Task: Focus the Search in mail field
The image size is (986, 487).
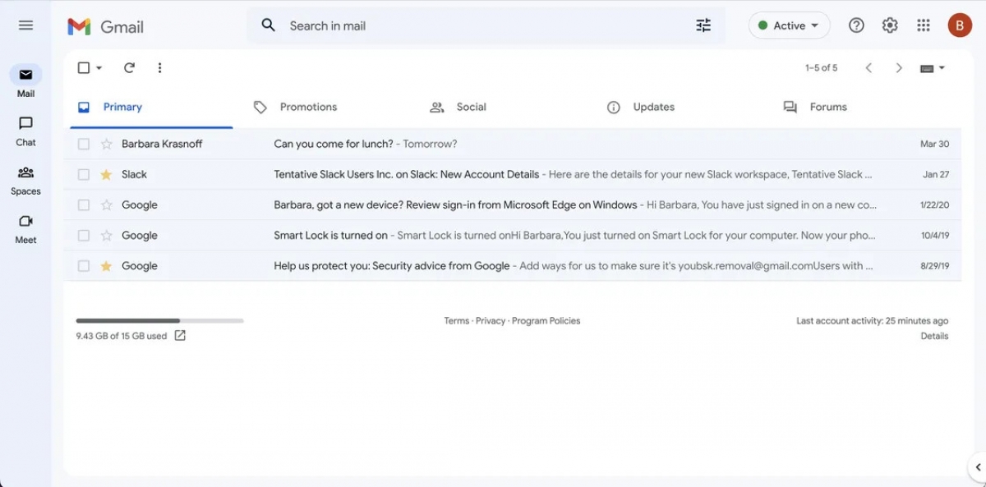Action: [x=486, y=25]
